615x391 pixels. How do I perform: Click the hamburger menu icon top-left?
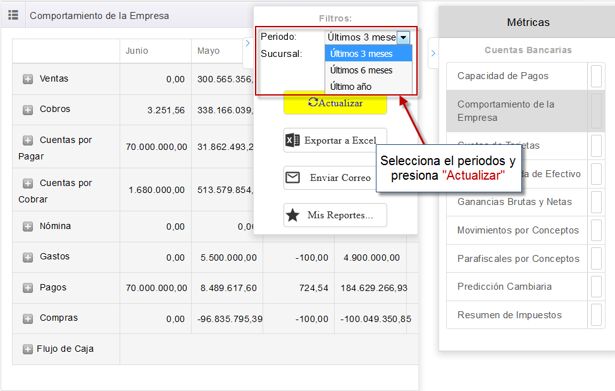coord(12,15)
